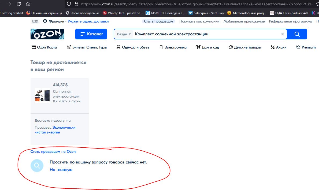Open the Premium section
The width and height of the screenshot is (319, 190).
(306, 47)
